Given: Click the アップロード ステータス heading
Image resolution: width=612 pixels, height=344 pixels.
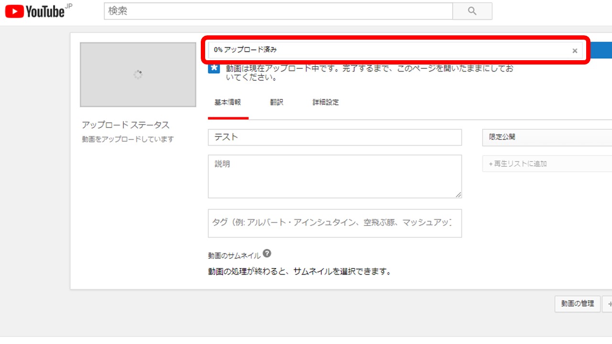Looking at the screenshot, I should (x=125, y=125).
